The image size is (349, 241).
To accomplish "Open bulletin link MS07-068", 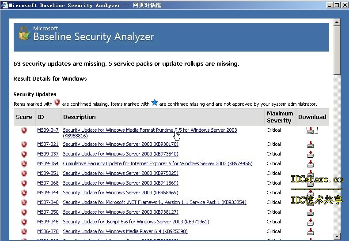I will tap(48, 183).
